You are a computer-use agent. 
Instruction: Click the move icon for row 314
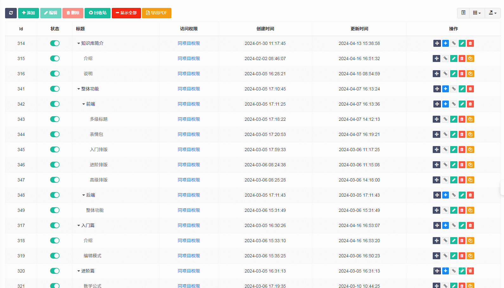[437, 43]
